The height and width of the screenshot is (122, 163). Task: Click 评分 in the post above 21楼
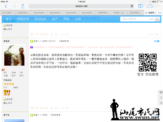coord(151,34)
